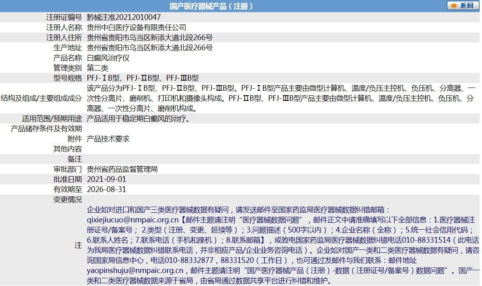
Task: Click the text 产品适用于稳定期白癜风的治疗。
Action: click(139, 119)
